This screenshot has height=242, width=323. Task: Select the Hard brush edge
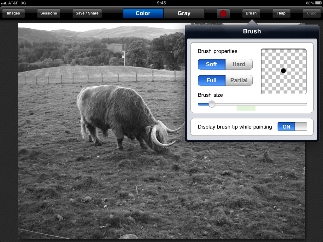click(239, 64)
